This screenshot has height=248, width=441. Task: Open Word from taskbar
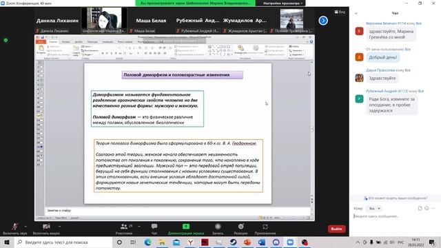(x=262, y=242)
